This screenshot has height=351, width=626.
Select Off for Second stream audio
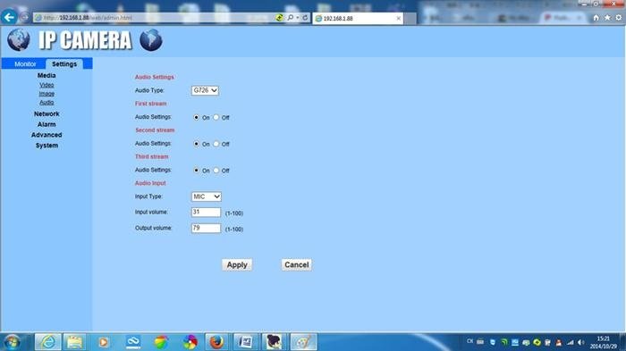click(216, 144)
